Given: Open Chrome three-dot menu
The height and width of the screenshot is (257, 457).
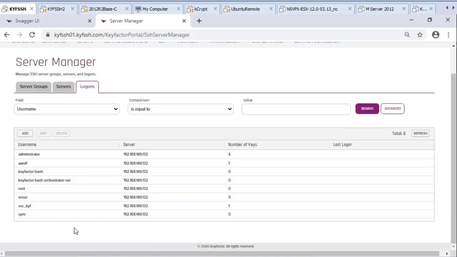Looking at the screenshot, I should 448,35.
